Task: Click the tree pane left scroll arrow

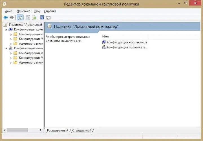Action: click(5, 130)
